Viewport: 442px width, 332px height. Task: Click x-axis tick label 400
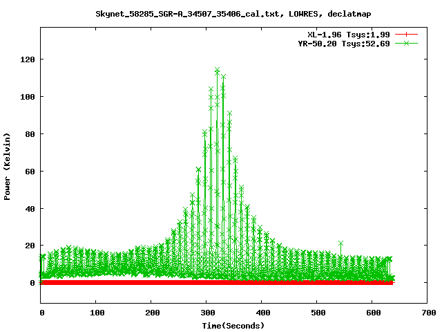263,313
